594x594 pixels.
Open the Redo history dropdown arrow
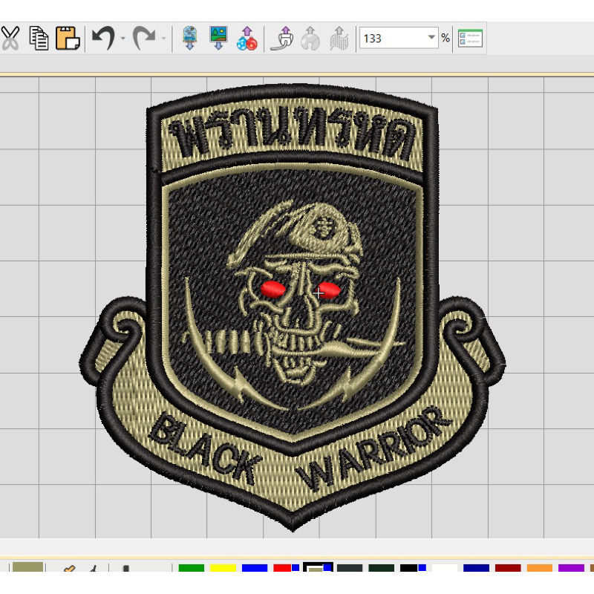pos(163,39)
